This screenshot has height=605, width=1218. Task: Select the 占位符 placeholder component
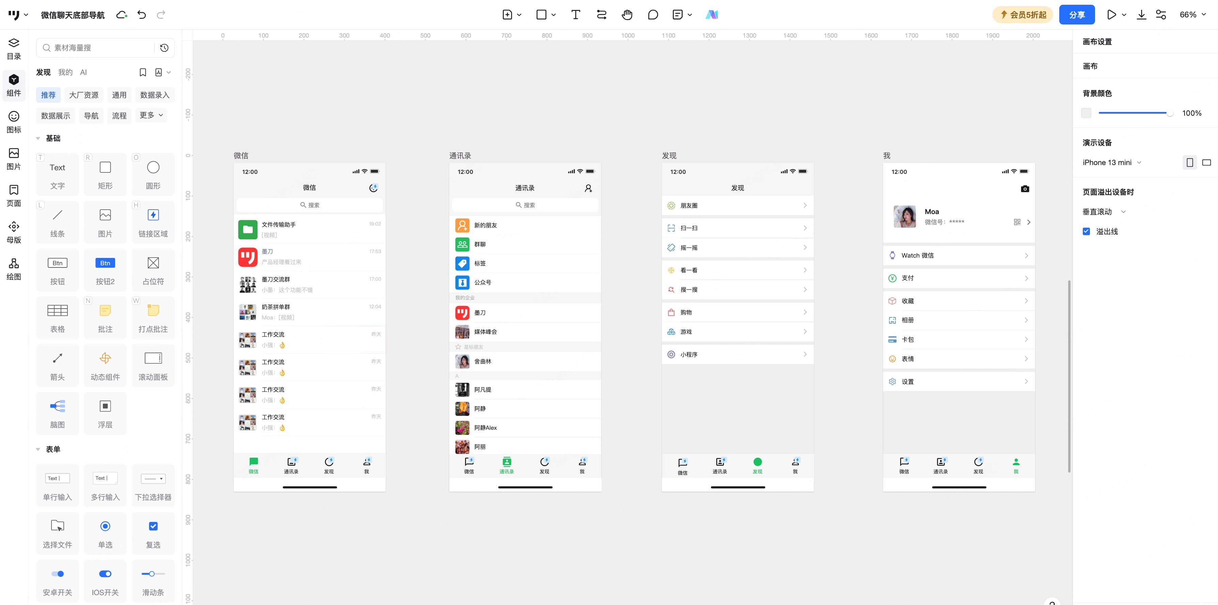(x=153, y=270)
